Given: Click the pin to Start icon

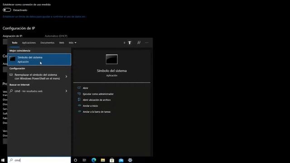Looking at the screenshot, I should pyautogui.click(x=79, y=105).
